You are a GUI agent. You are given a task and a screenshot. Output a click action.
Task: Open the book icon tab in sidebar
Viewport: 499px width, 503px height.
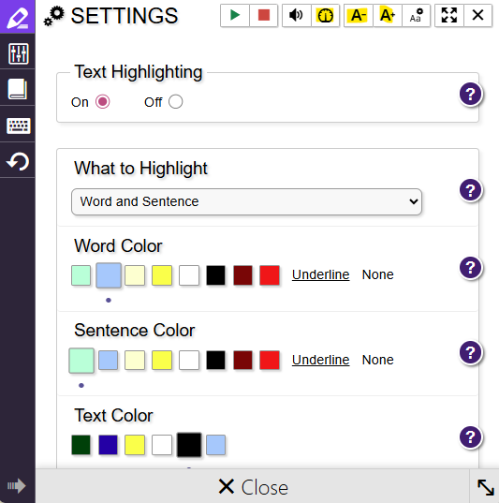[x=17, y=89]
